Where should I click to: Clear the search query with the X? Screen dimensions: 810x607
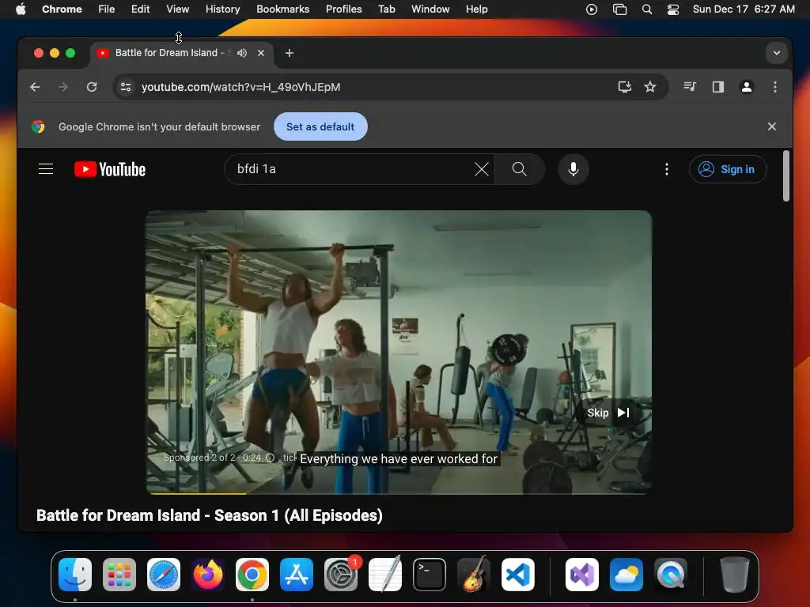click(481, 169)
